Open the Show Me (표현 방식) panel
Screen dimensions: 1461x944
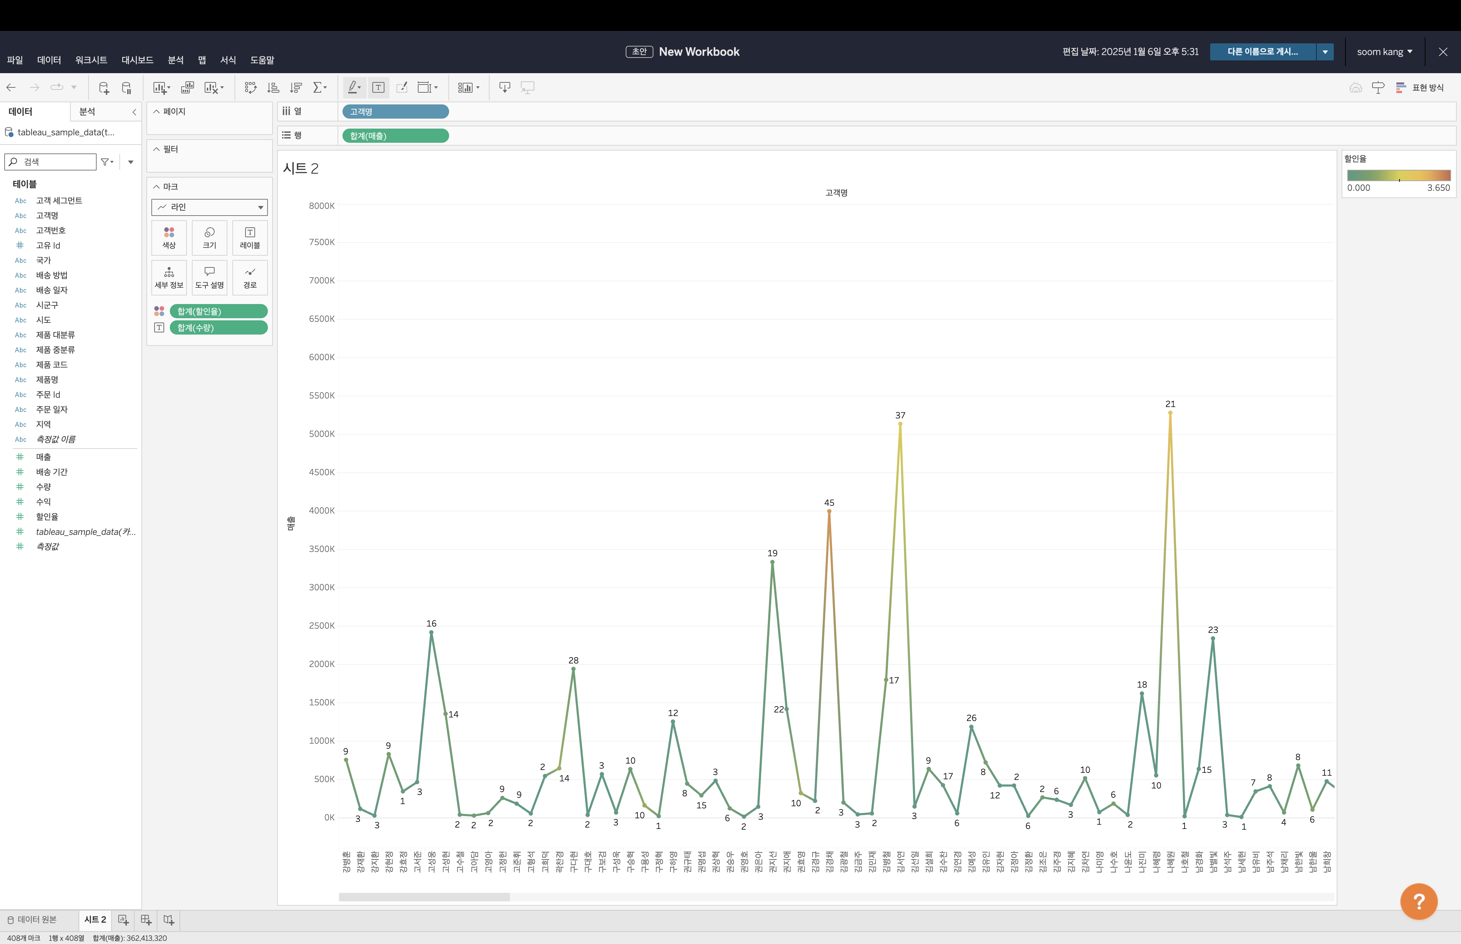[x=1420, y=88]
